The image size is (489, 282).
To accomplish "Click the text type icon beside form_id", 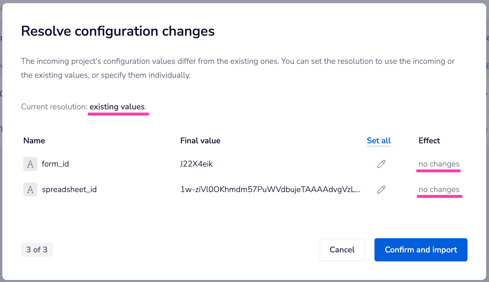I will point(30,164).
